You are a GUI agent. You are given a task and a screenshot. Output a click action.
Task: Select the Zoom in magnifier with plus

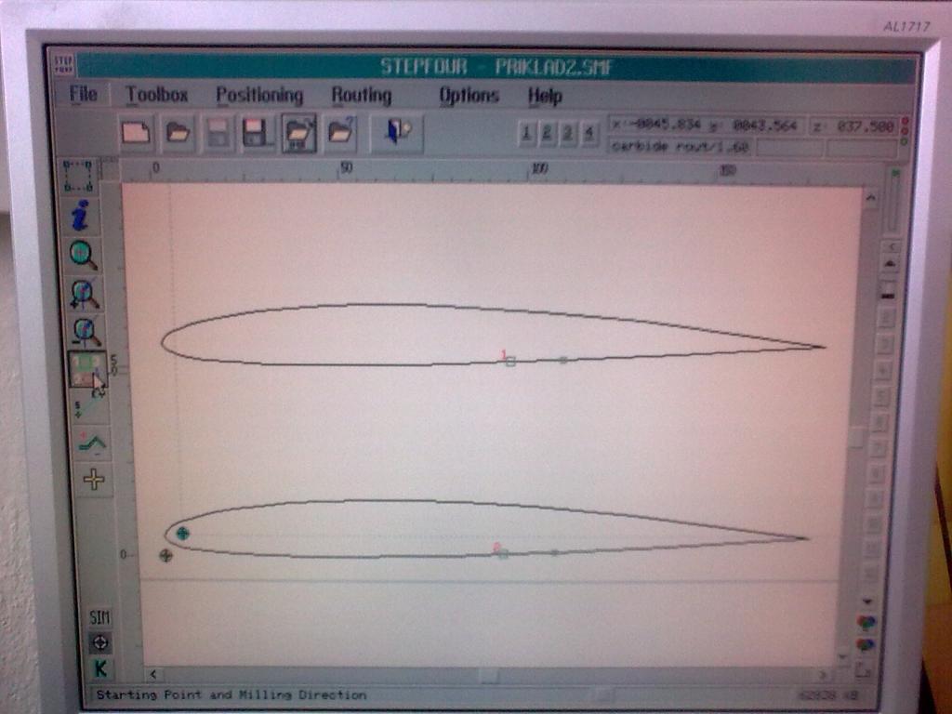coord(84,294)
